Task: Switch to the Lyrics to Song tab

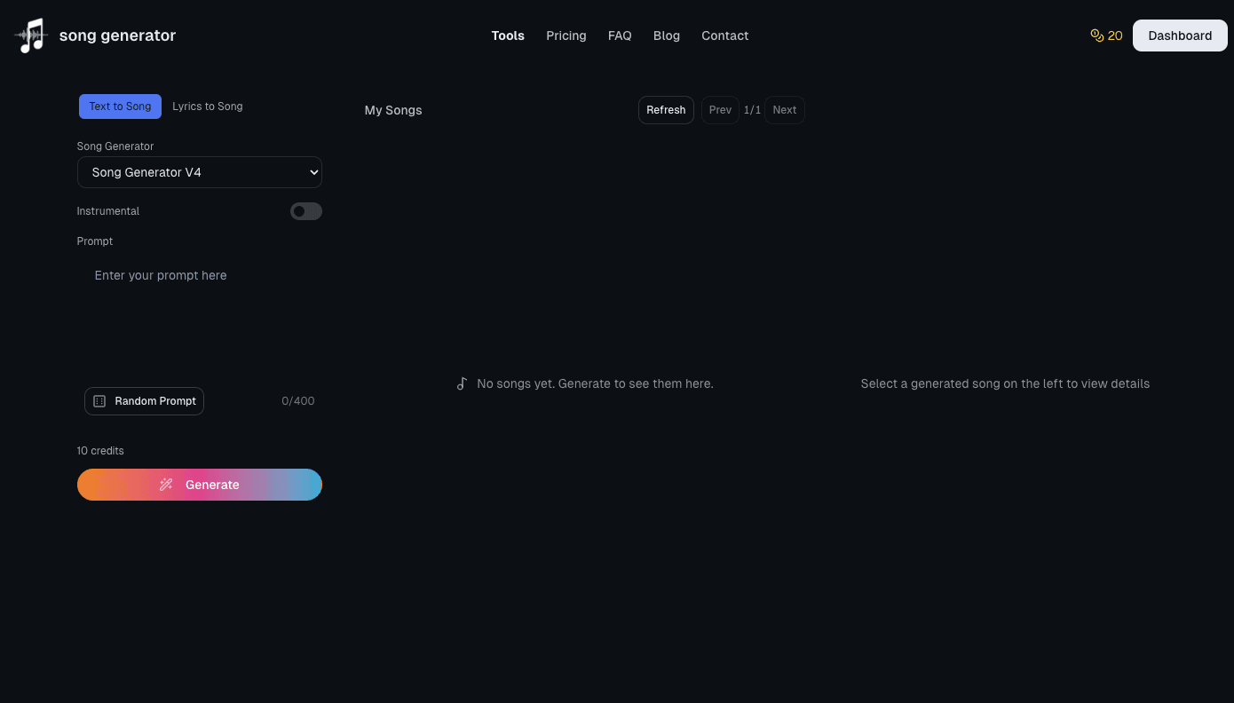Action: coord(207,107)
